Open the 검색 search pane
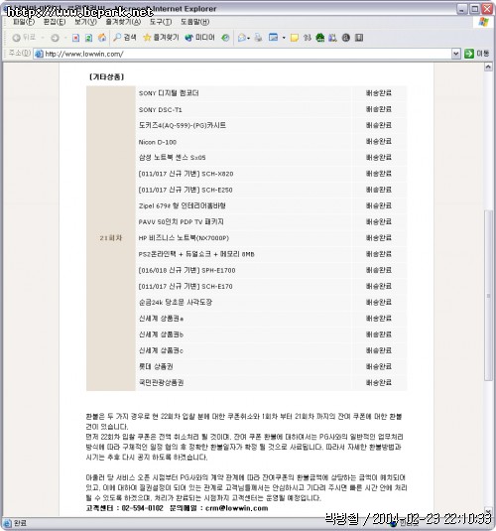496x531 pixels. [125, 38]
